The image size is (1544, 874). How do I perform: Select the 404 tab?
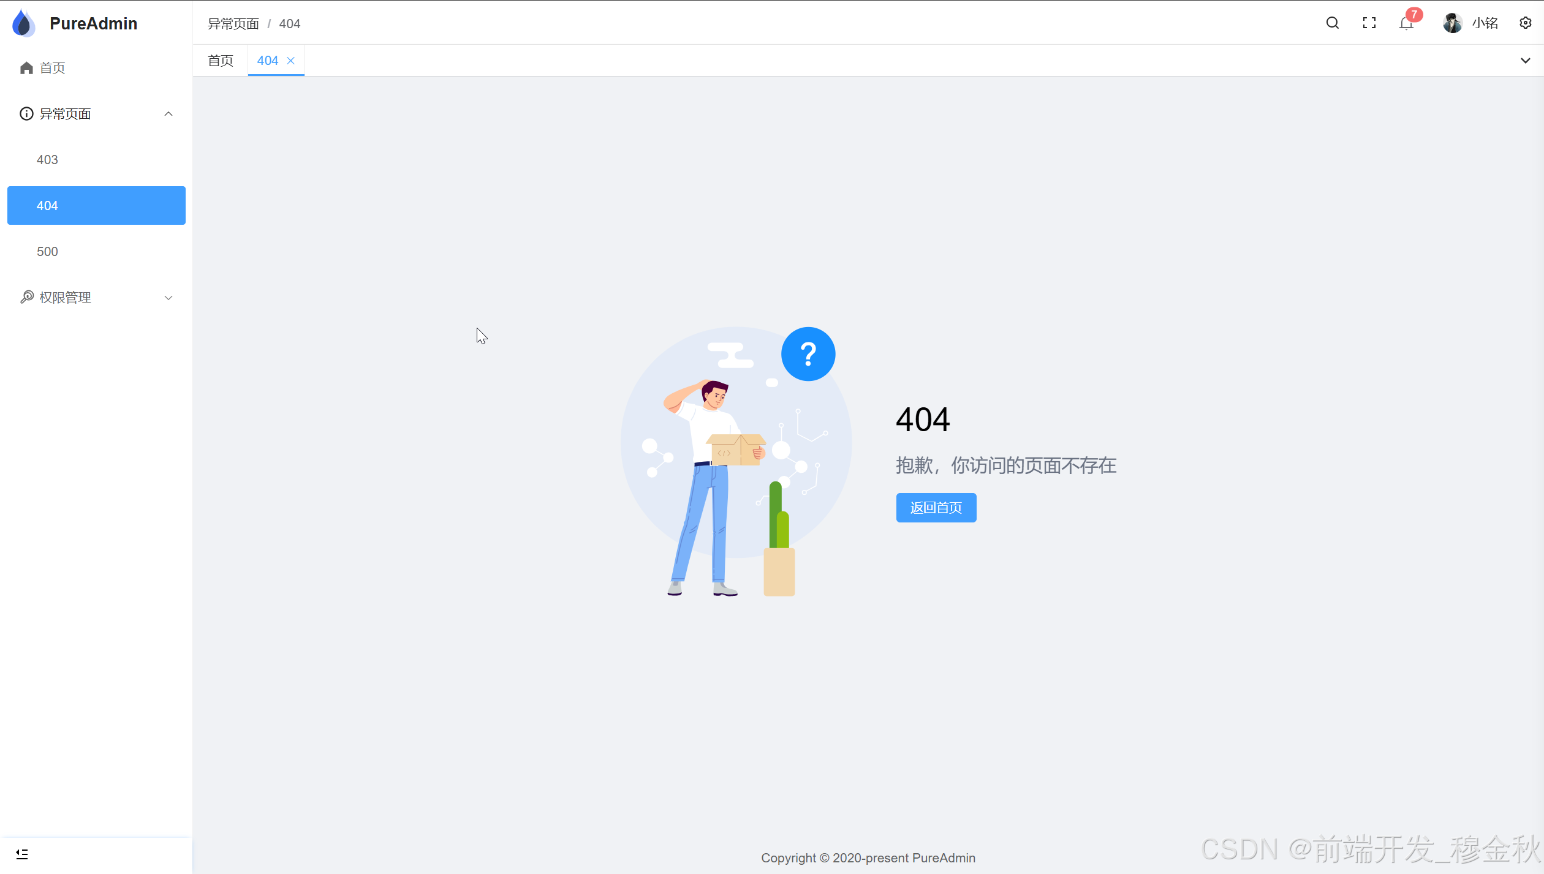(268, 61)
